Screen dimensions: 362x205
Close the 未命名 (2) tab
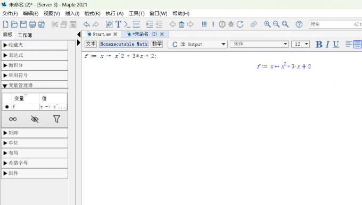[162, 34]
